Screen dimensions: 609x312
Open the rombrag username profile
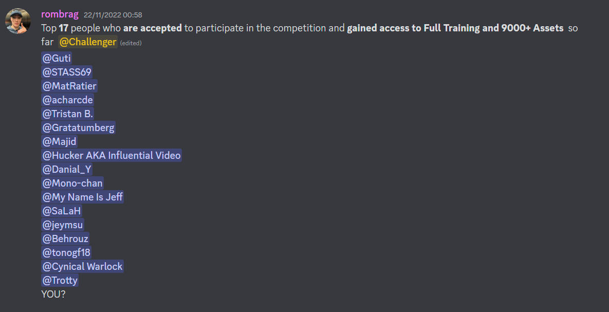[60, 14]
